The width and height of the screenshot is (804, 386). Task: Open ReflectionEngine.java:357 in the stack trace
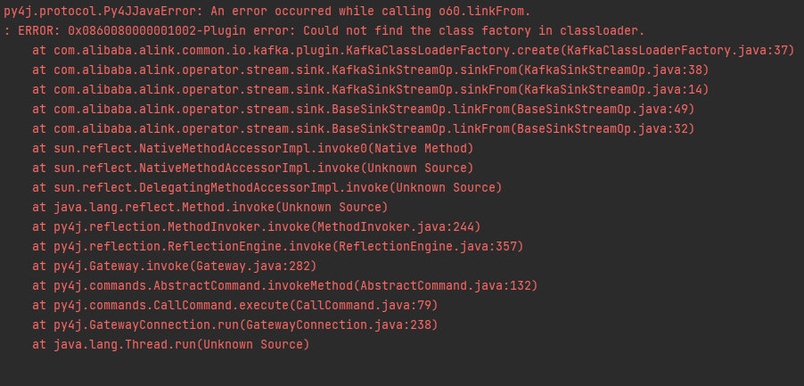[x=427, y=247]
